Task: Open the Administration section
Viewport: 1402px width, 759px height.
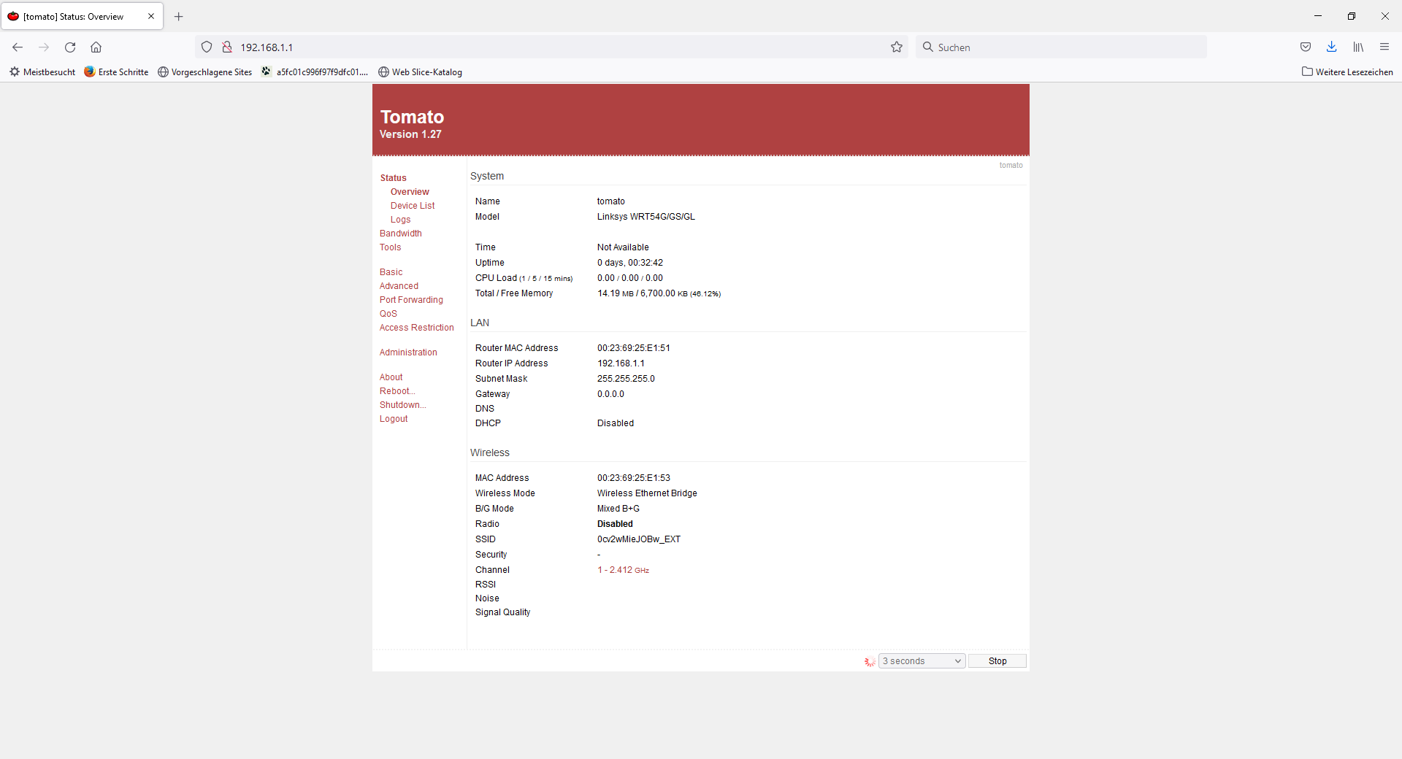Action: 408,352
